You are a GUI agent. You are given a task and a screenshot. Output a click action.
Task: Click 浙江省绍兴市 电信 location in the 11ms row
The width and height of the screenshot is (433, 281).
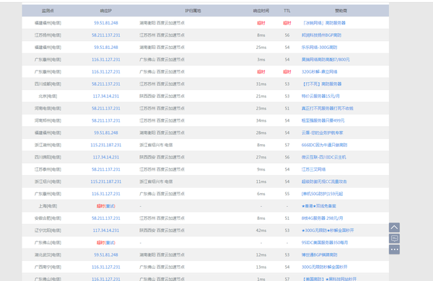(x=156, y=182)
